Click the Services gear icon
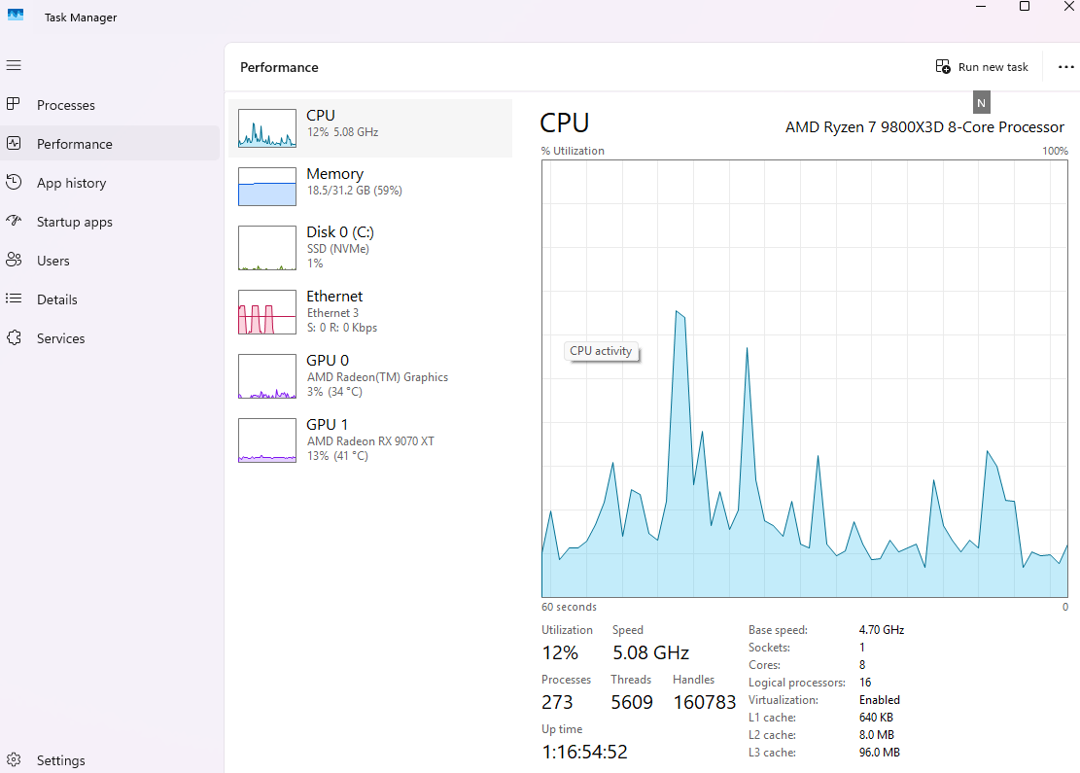 (14, 337)
